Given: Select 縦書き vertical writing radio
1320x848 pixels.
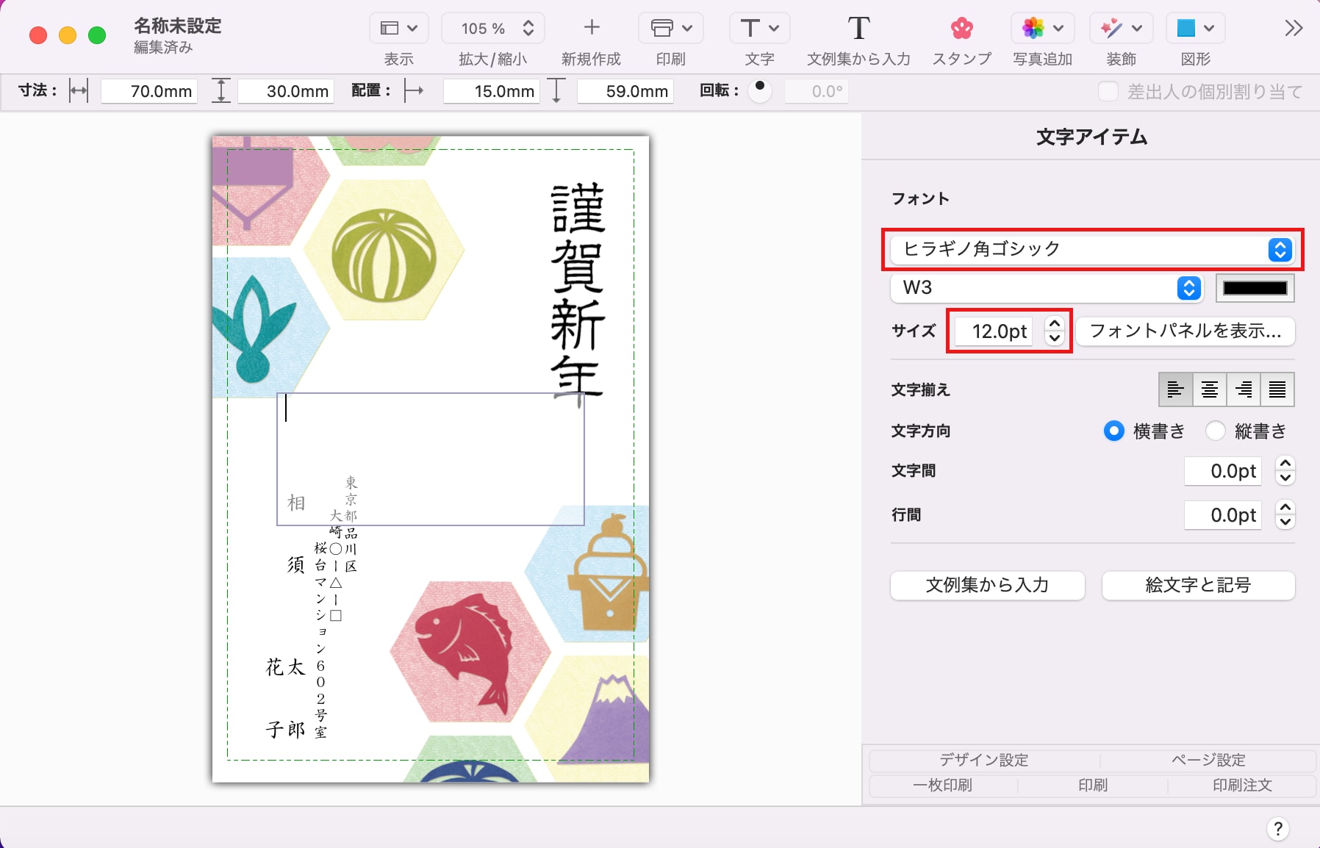Looking at the screenshot, I should pos(1216,431).
